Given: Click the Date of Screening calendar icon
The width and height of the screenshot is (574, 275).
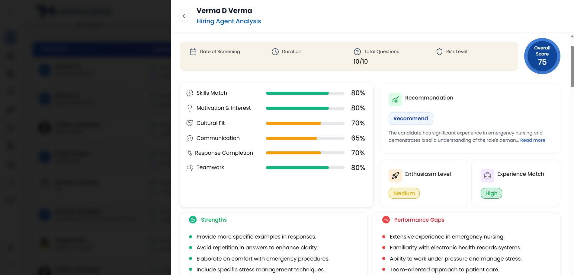Looking at the screenshot, I should tap(193, 52).
